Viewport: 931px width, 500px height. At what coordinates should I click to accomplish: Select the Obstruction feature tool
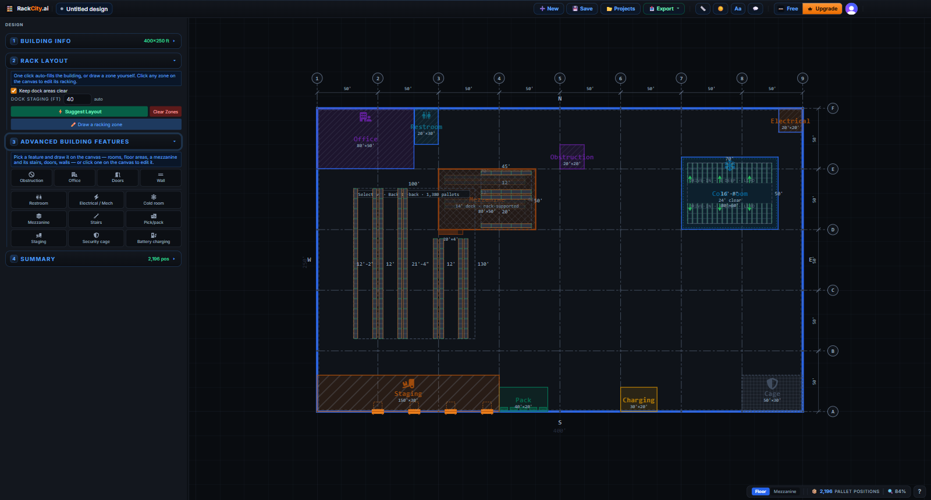click(31, 177)
